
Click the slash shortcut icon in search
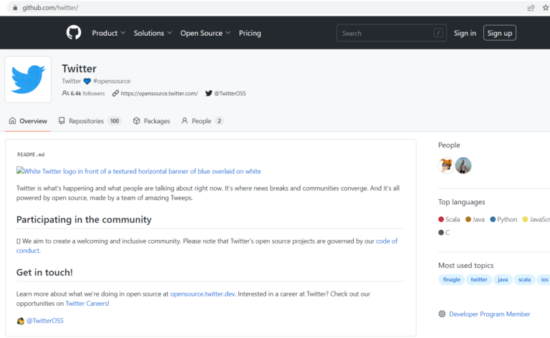click(438, 33)
